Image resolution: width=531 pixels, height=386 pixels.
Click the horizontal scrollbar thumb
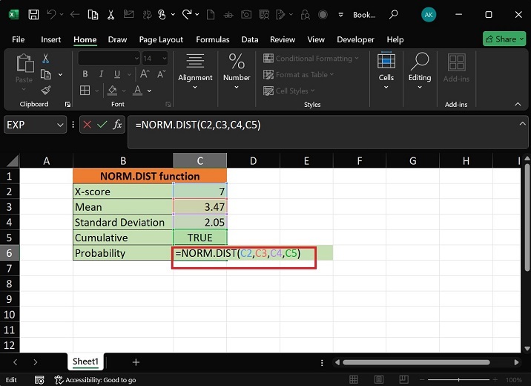tap(416, 362)
